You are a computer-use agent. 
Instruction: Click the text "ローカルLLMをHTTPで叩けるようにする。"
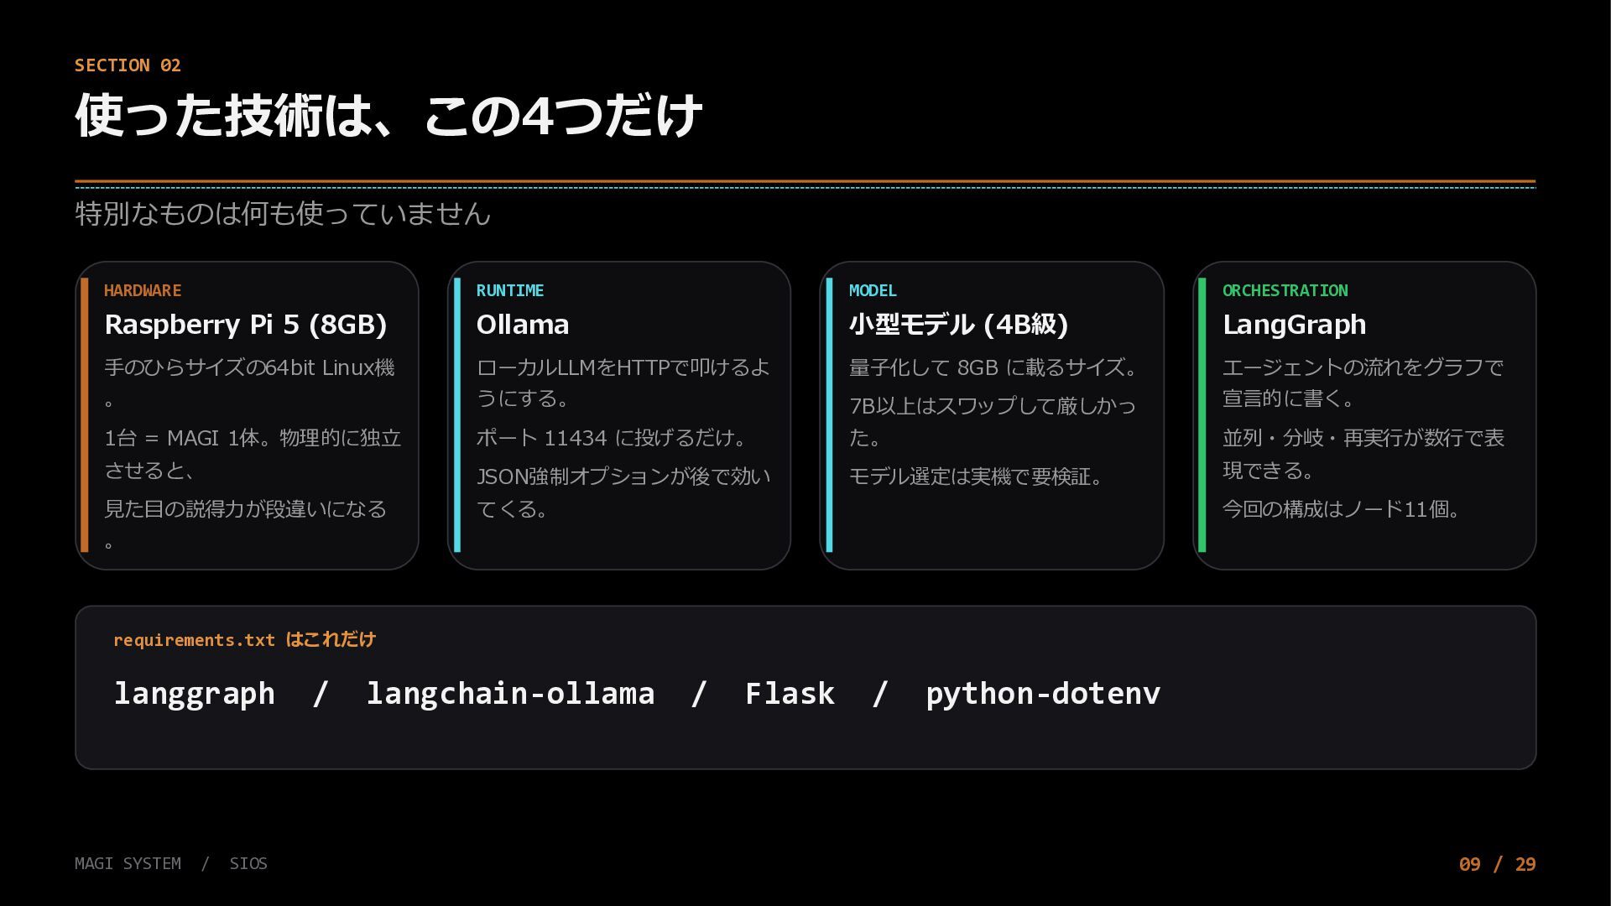(623, 383)
